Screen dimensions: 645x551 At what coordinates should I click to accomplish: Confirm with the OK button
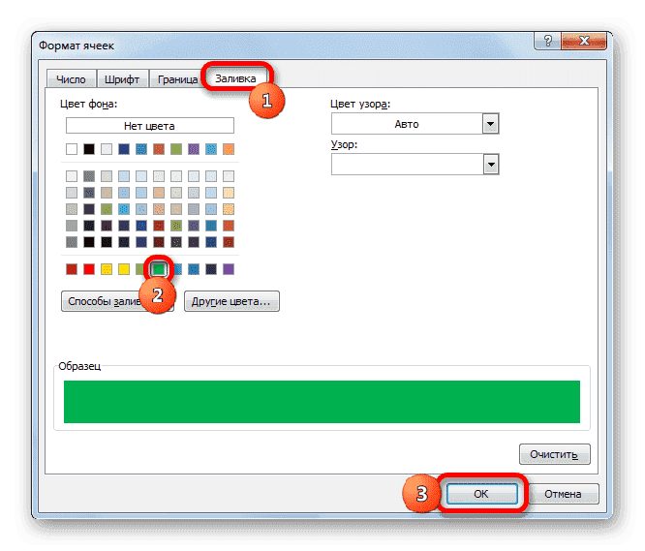click(x=481, y=494)
